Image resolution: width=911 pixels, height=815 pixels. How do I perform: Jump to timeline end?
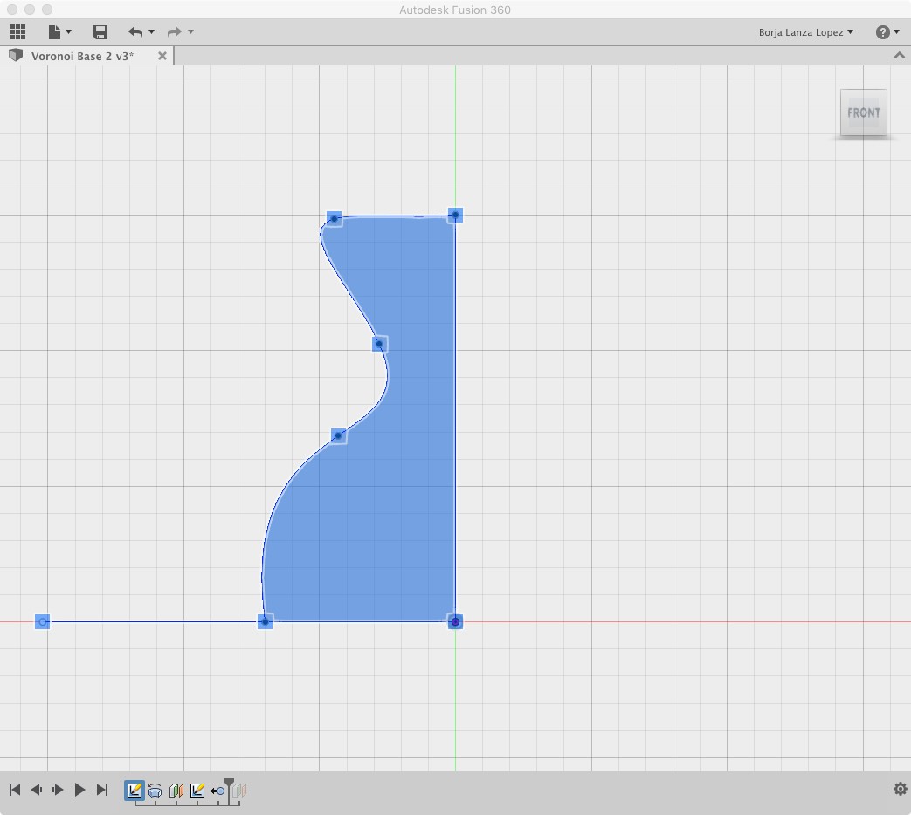(102, 790)
